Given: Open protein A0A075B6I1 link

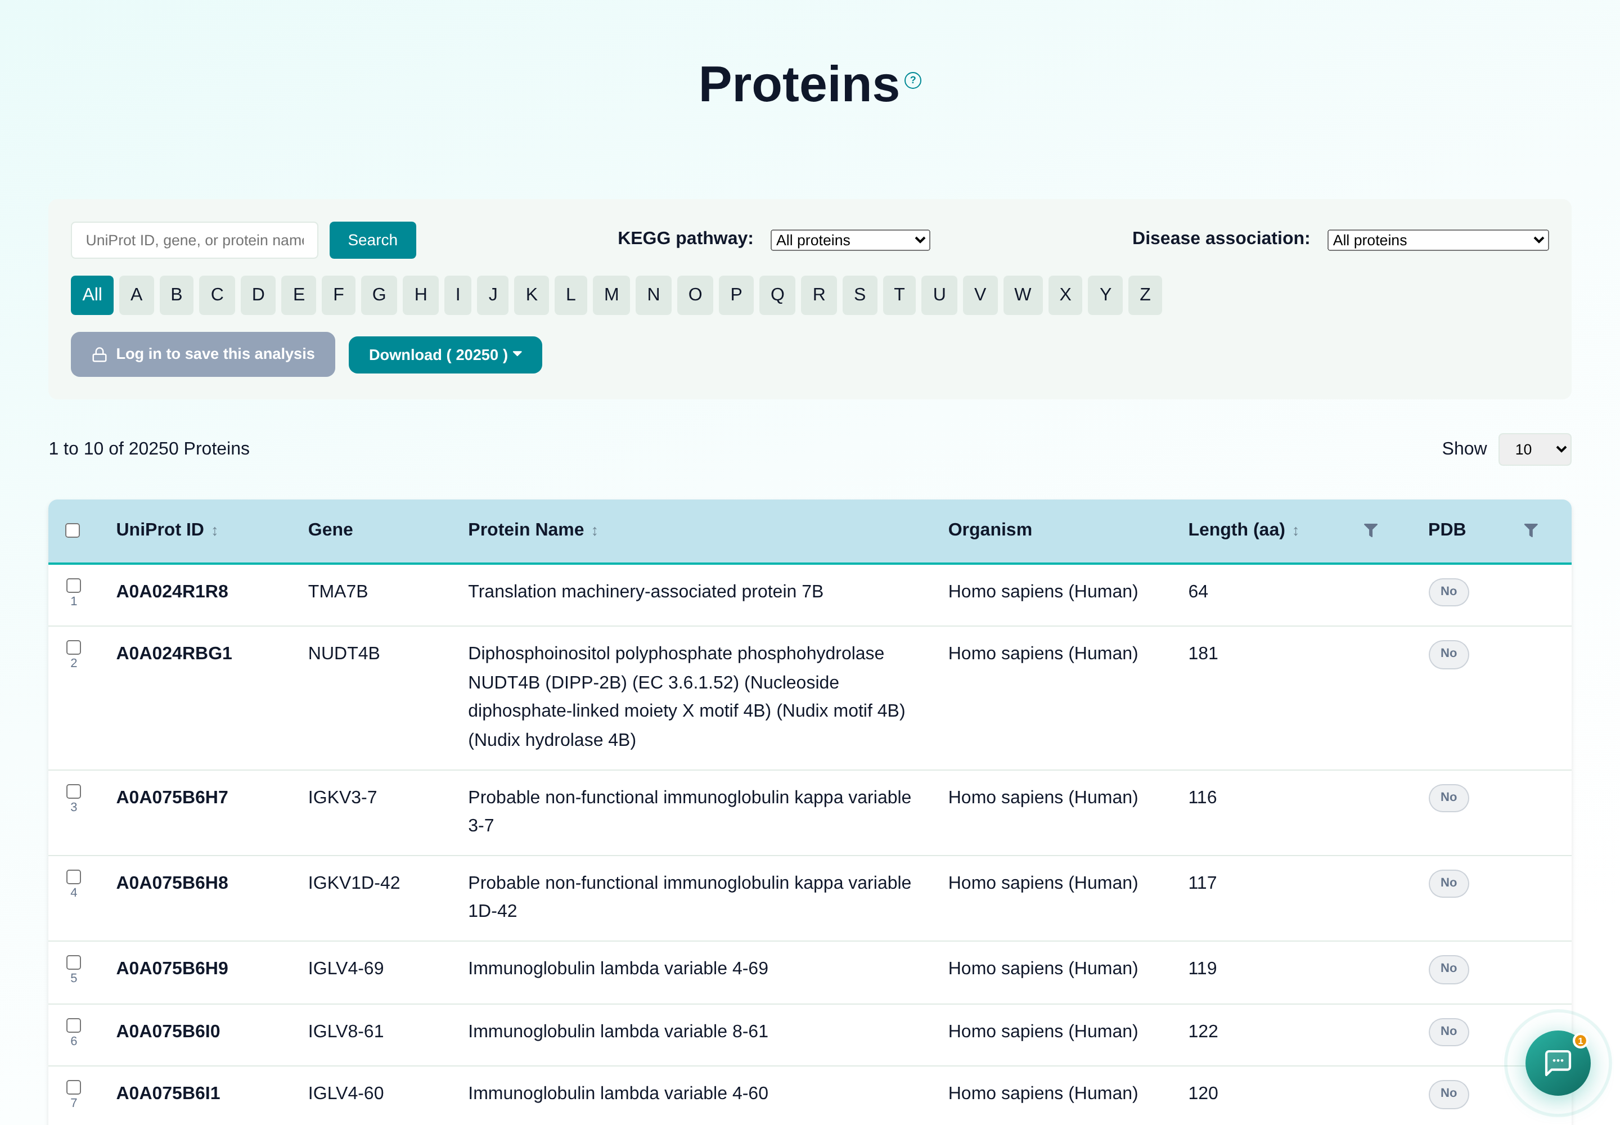Looking at the screenshot, I should (168, 1093).
